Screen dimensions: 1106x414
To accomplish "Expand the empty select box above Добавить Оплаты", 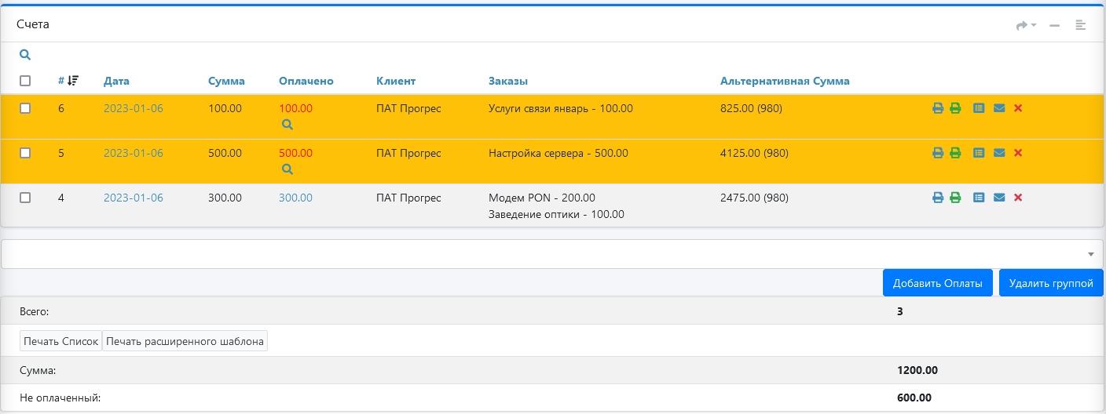I will point(551,254).
